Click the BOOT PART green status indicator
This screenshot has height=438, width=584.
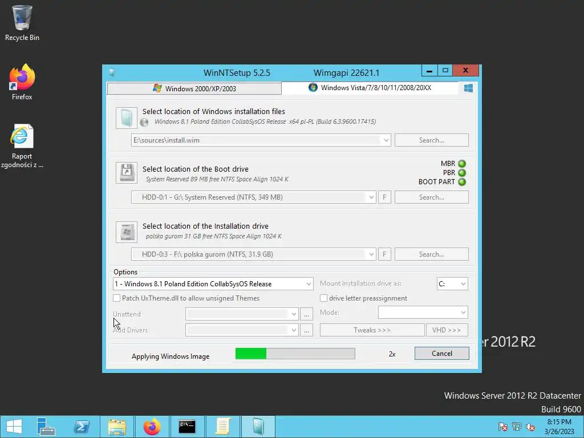pos(462,182)
